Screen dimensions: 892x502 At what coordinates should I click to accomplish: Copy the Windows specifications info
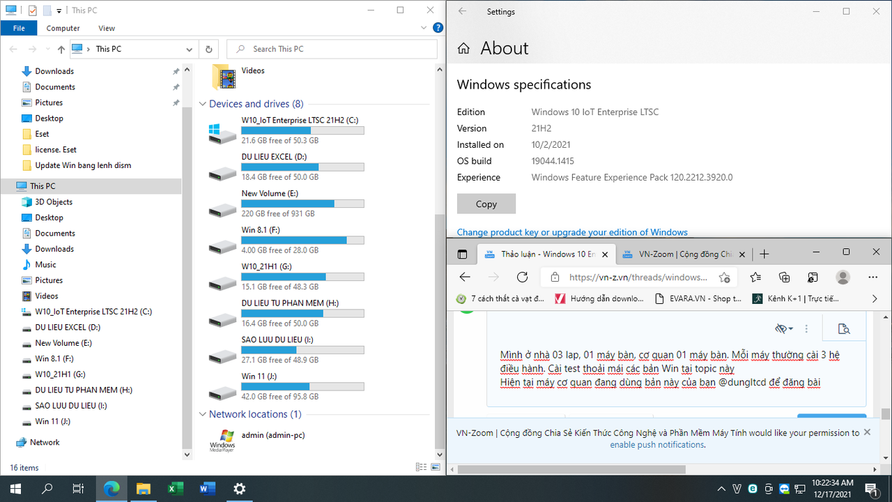[486, 204]
